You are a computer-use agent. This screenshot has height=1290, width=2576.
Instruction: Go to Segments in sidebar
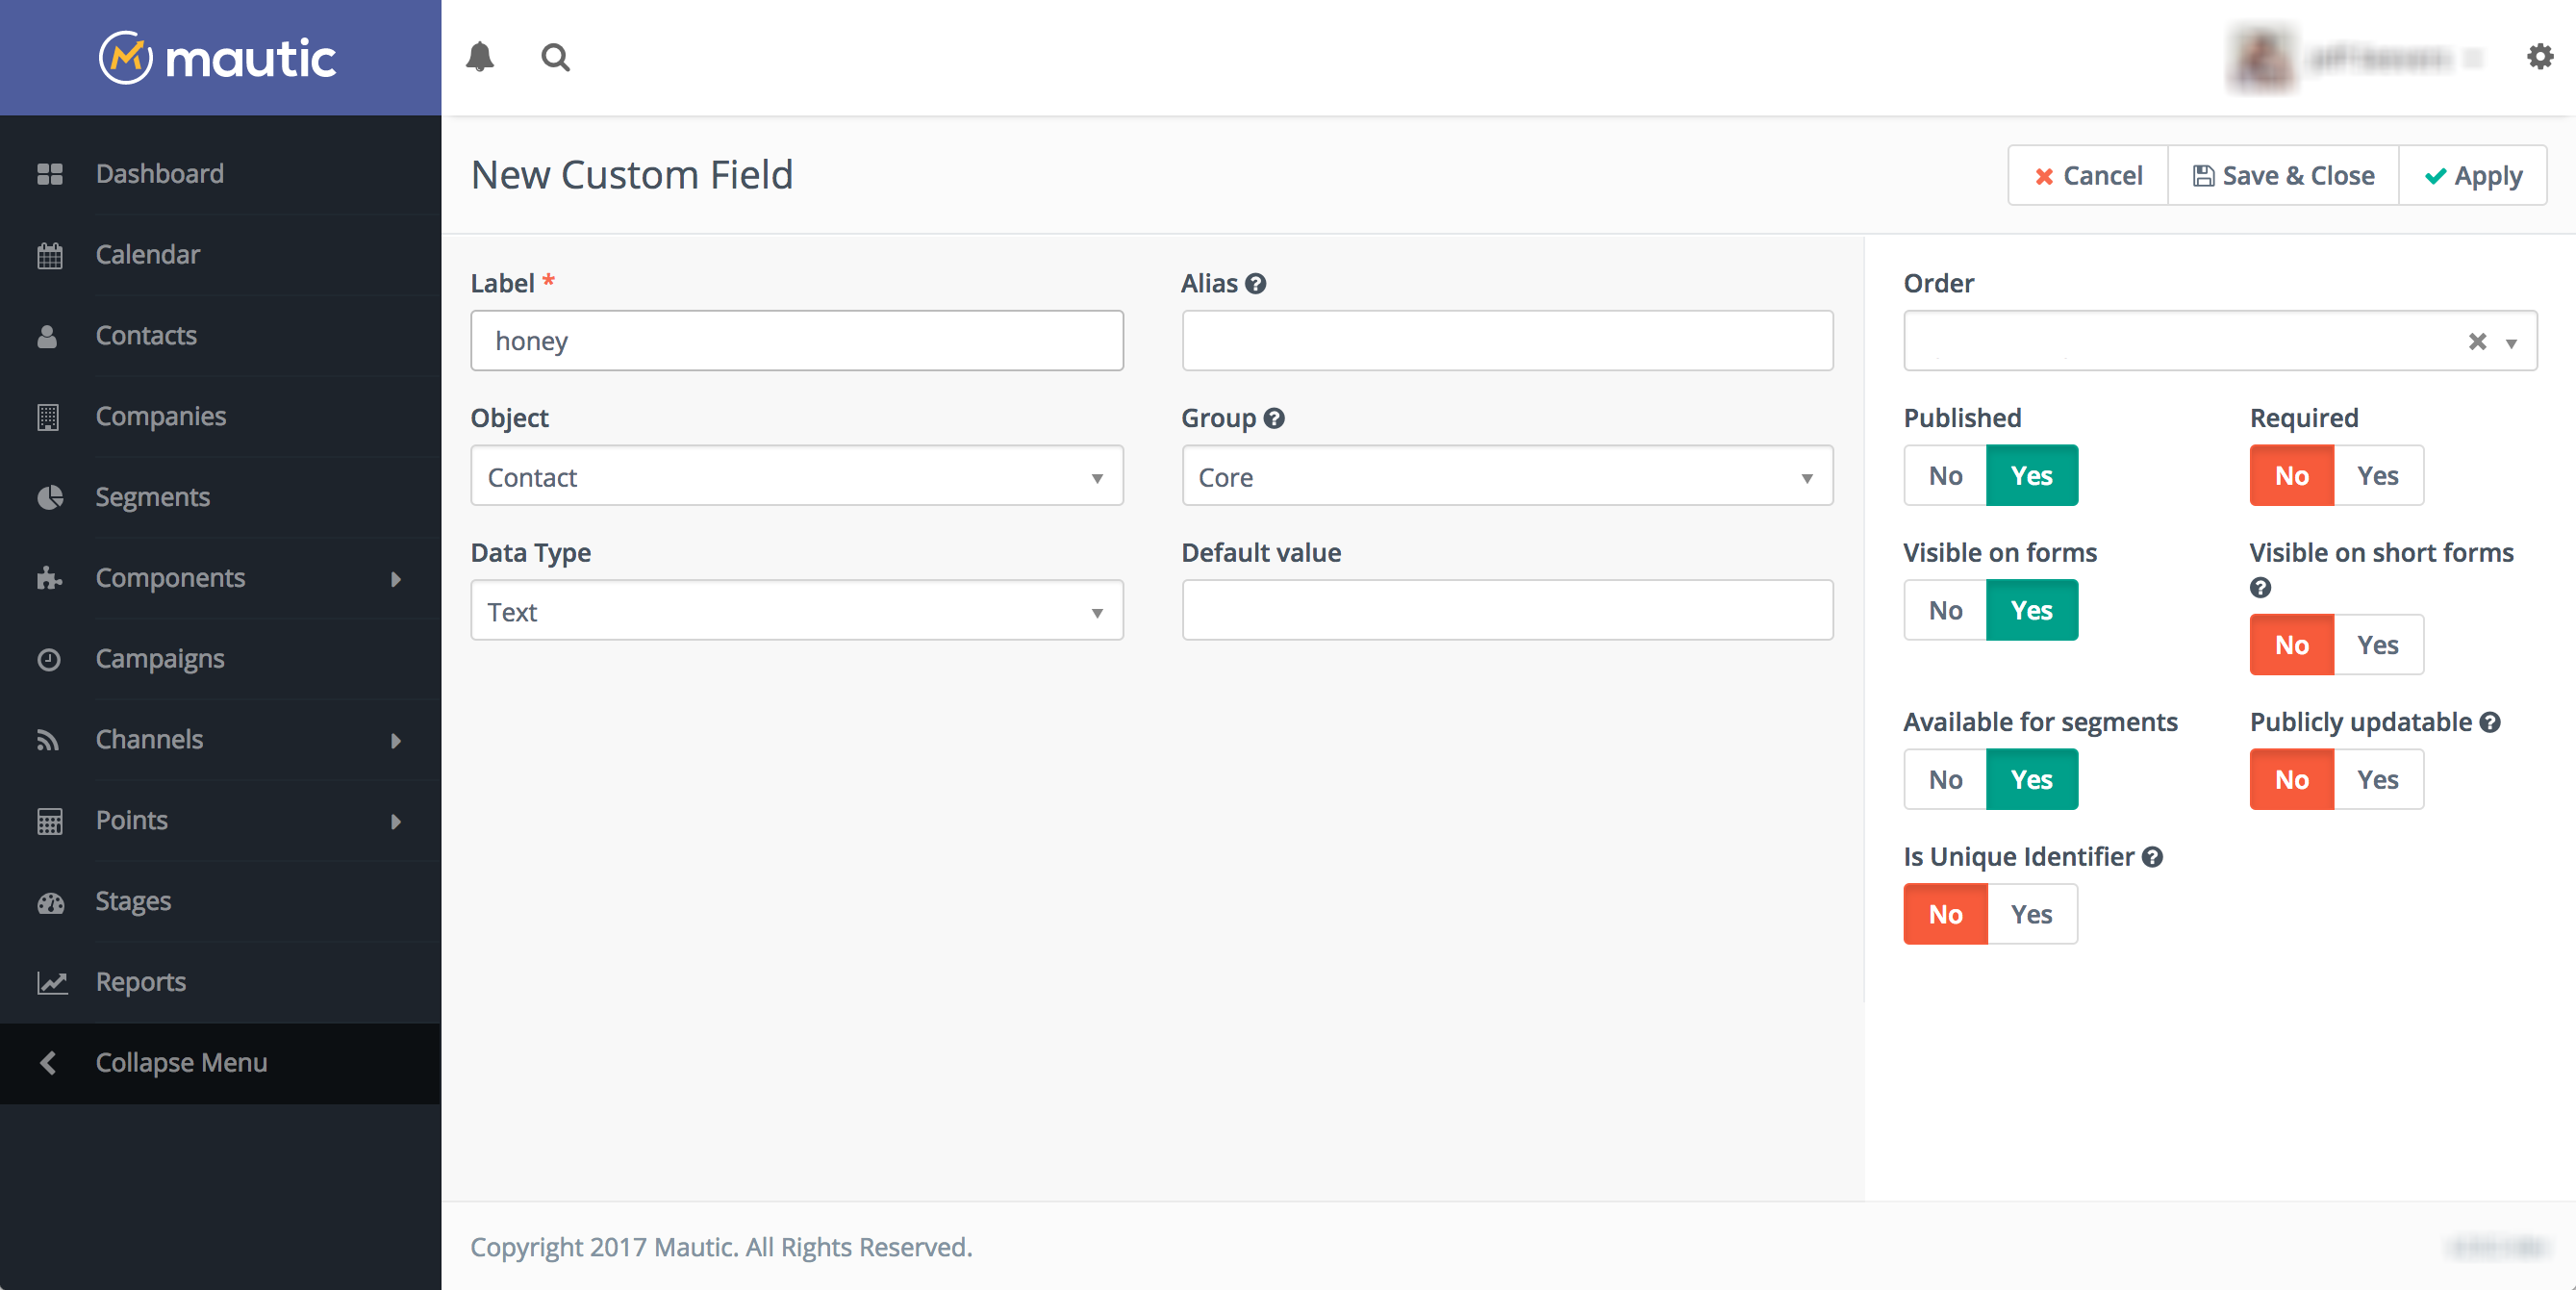152,497
